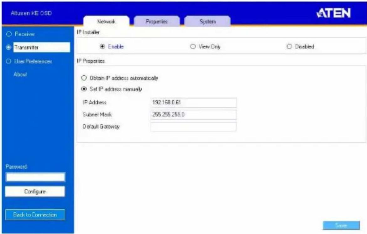Set IP Installer to Enable
The width and height of the screenshot is (367, 234).
pyautogui.click(x=102, y=46)
